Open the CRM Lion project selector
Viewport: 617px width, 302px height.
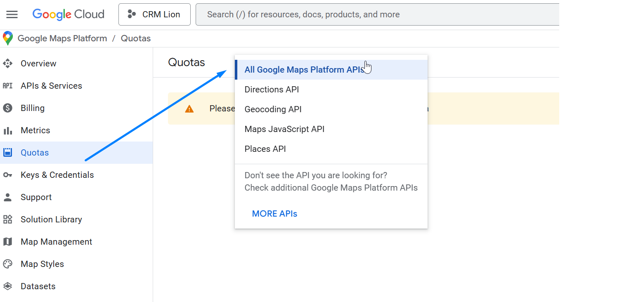154,14
